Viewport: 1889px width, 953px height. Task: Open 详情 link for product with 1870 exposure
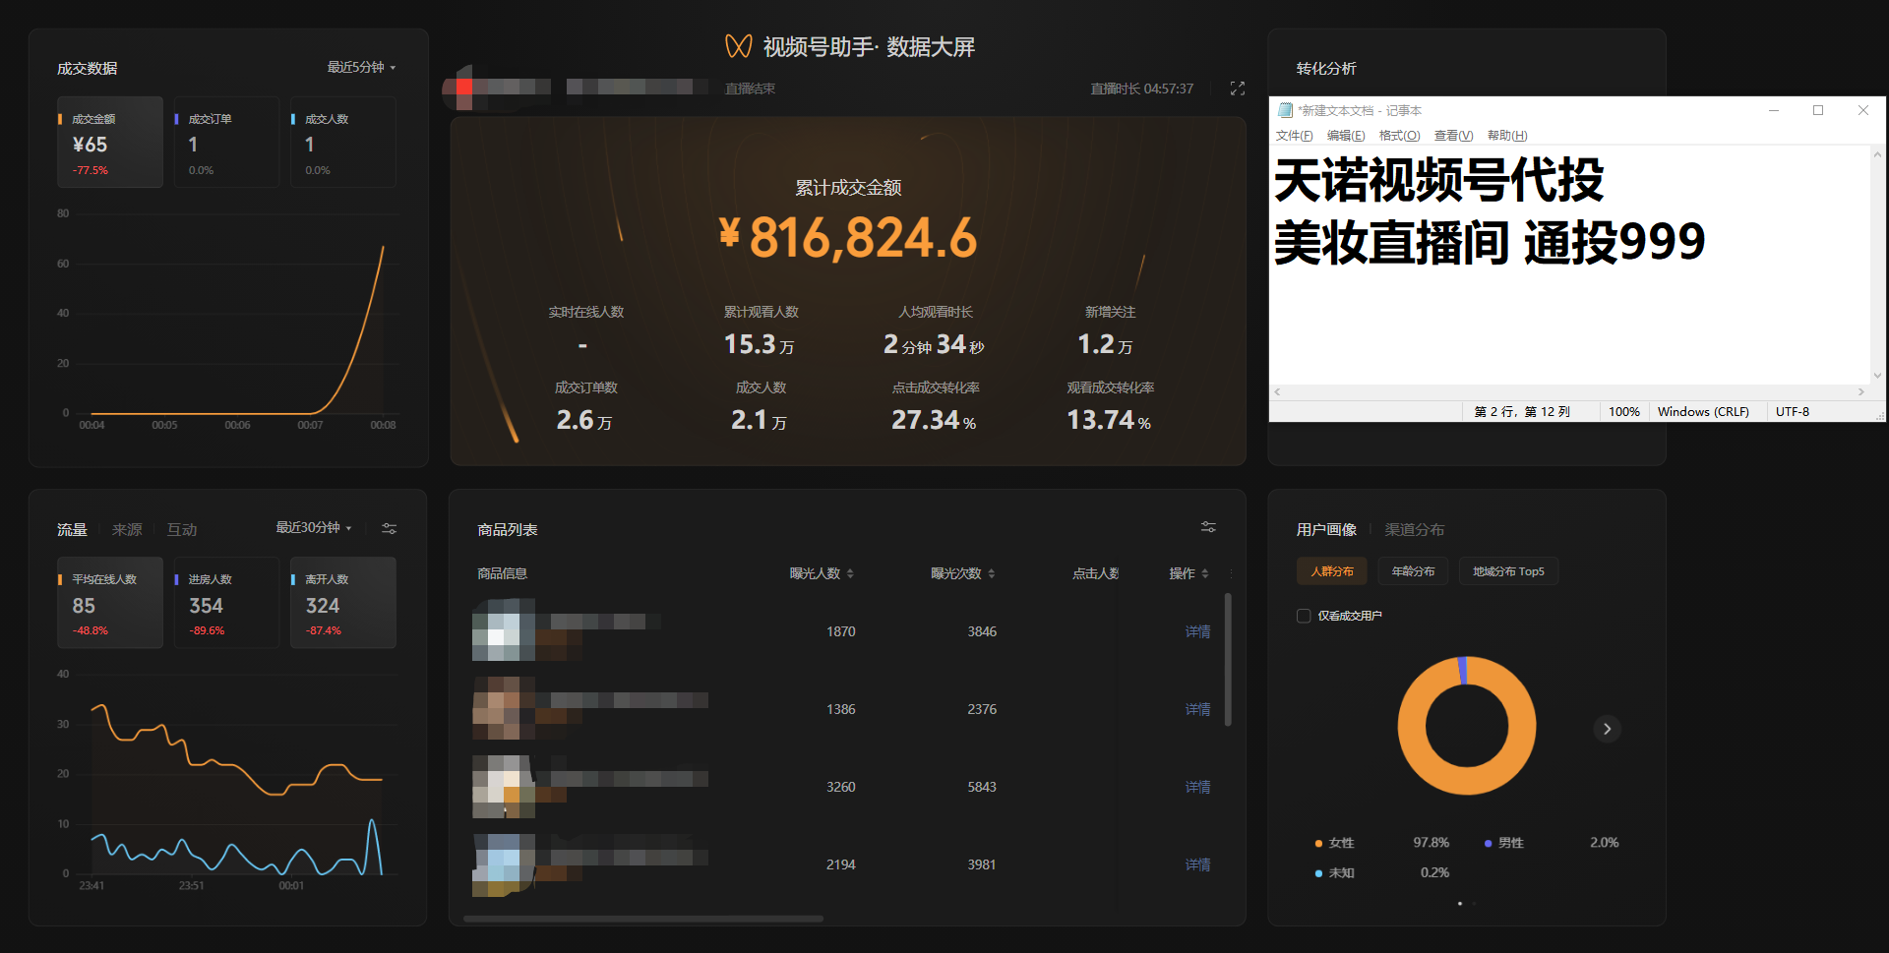click(x=1197, y=631)
